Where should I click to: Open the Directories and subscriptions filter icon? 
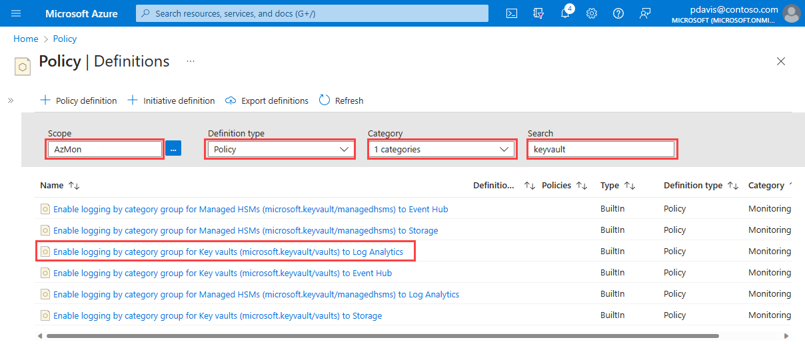pos(538,13)
